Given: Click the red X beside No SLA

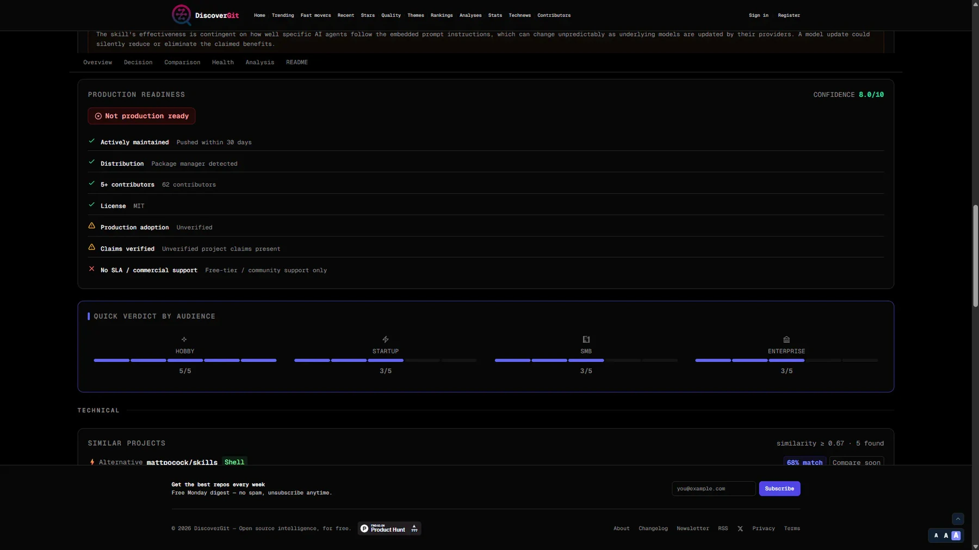Looking at the screenshot, I should tap(91, 268).
